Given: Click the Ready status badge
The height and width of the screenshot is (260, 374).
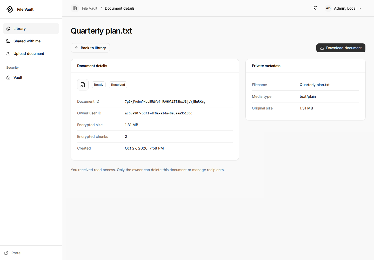Looking at the screenshot, I should (99, 85).
